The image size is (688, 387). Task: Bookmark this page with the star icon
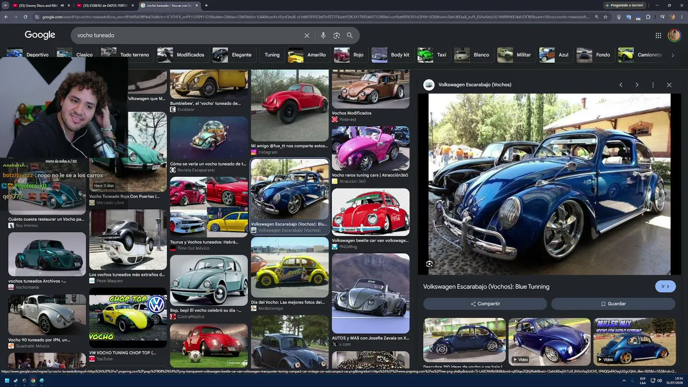click(605, 17)
